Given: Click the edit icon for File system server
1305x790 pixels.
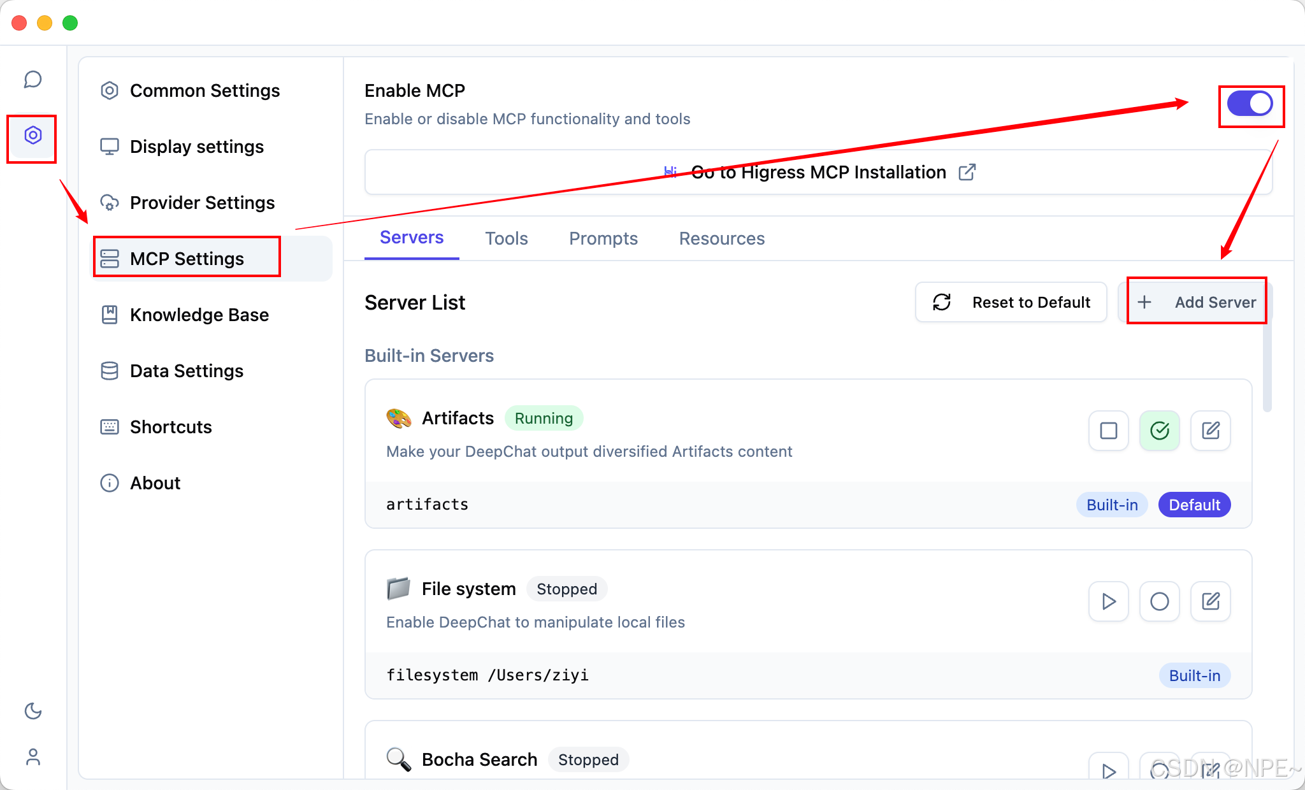Looking at the screenshot, I should point(1210,601).
